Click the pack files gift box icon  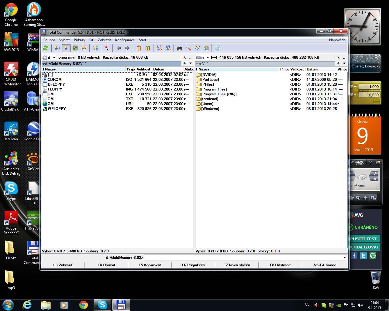139,48
